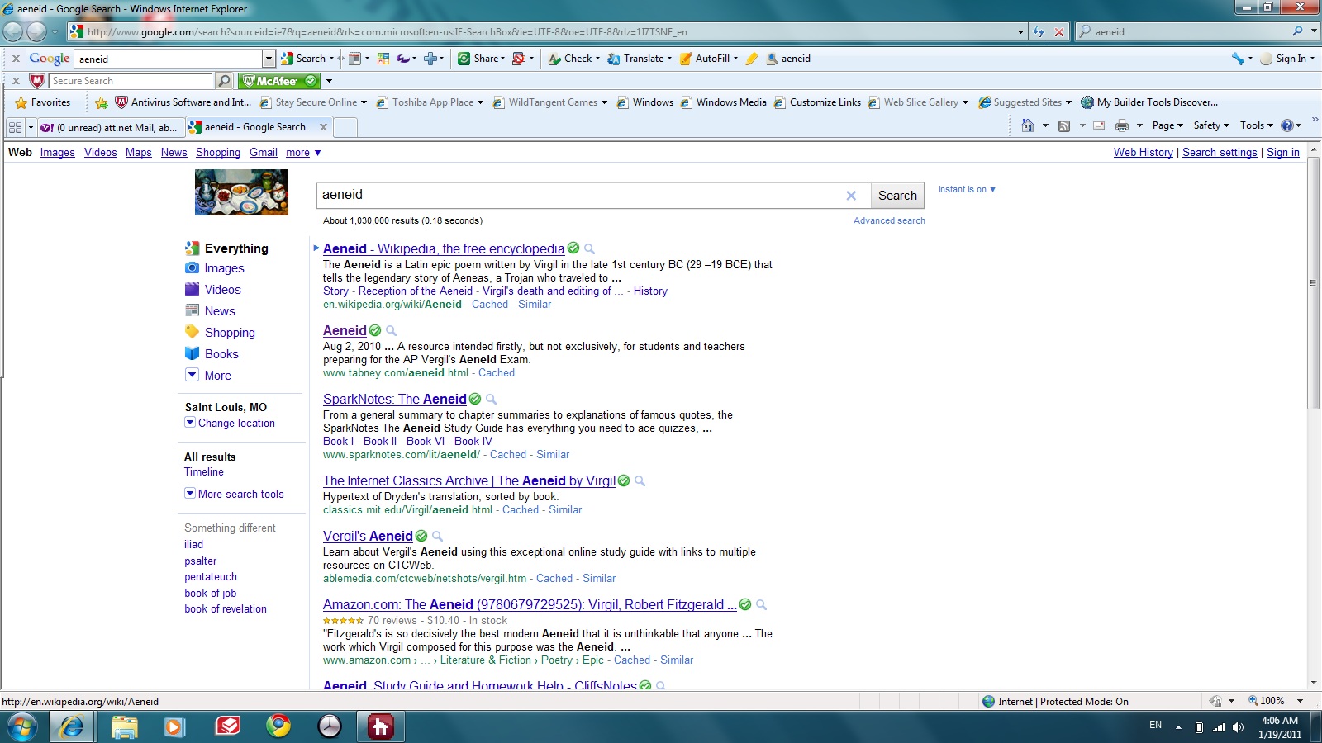Toggle the Instant is on setting
1322x743 pixels.
click(967, 189)
